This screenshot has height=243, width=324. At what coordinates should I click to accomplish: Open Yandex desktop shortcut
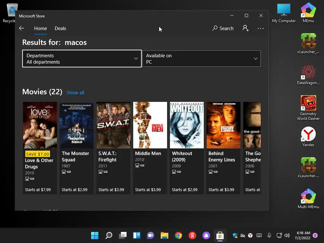(x=308, y=137)
